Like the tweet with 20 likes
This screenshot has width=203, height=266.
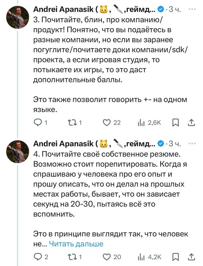click(107, 256)
